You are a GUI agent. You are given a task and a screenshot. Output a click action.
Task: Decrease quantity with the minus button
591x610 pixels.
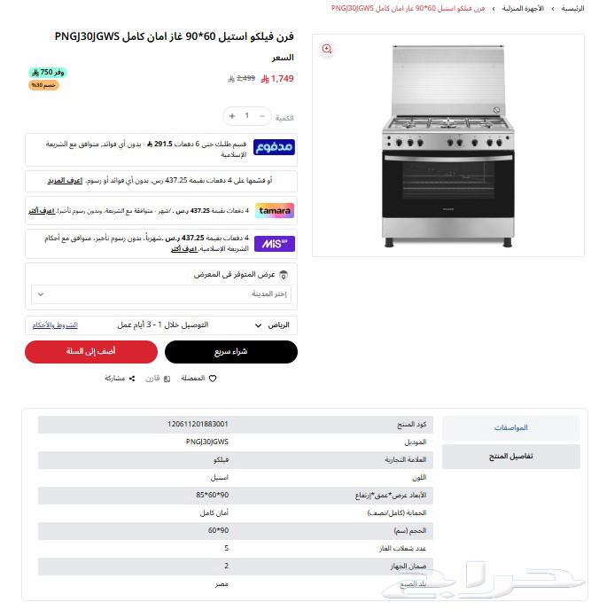[x=262, y=116]
